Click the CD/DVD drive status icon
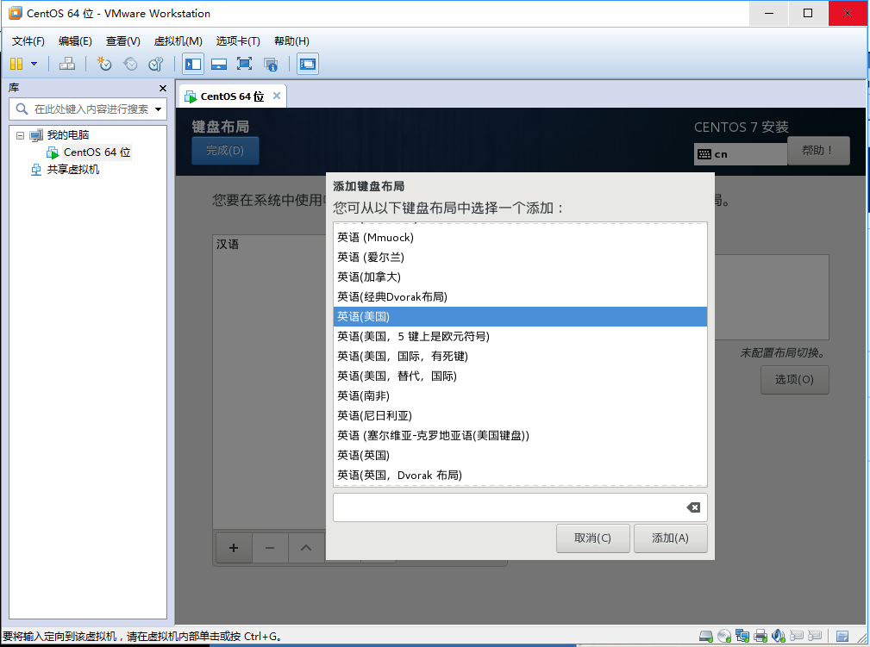 pyautogui.click(x=724, y=636)
